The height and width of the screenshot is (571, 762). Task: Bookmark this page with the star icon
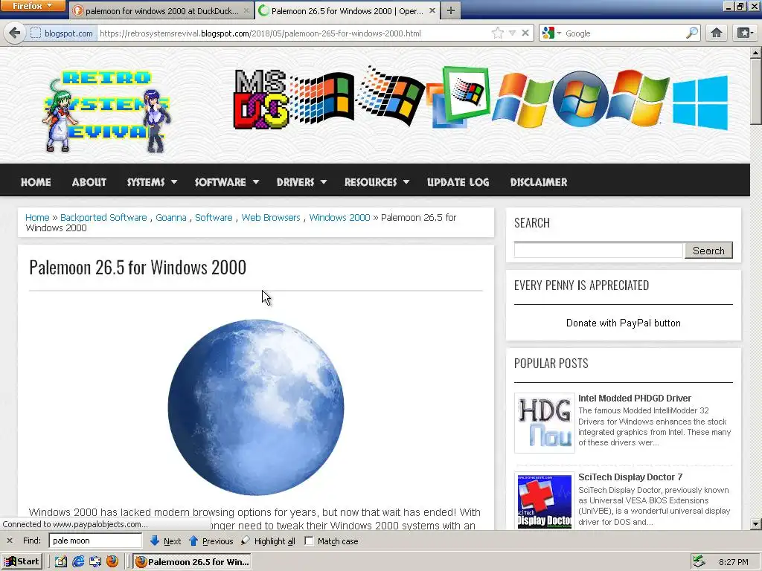tap(497, 33)
